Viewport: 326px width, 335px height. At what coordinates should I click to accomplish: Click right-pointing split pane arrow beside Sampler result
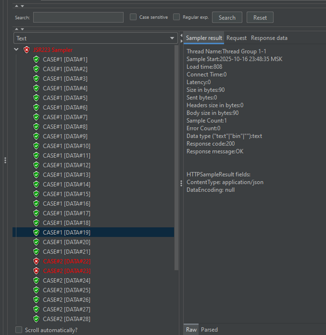pyautogui.click(x=181, y=41)
